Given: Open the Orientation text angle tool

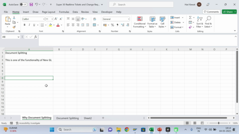Looking at the screenshot, I should 83,19.
